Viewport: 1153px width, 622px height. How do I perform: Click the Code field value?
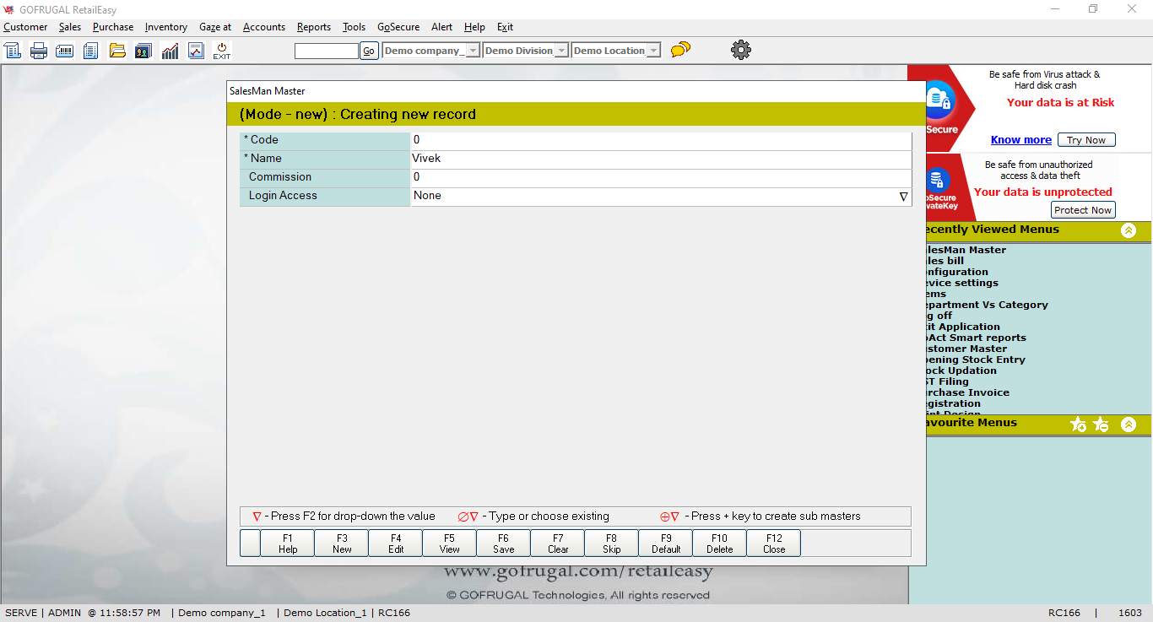(x=661, y=140)
